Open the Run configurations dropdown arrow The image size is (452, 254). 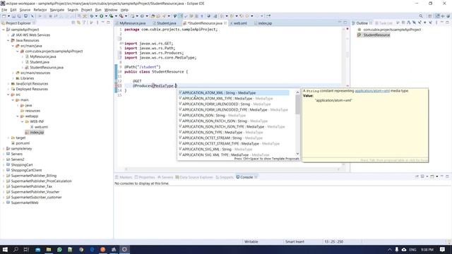[x=106, y=16]
